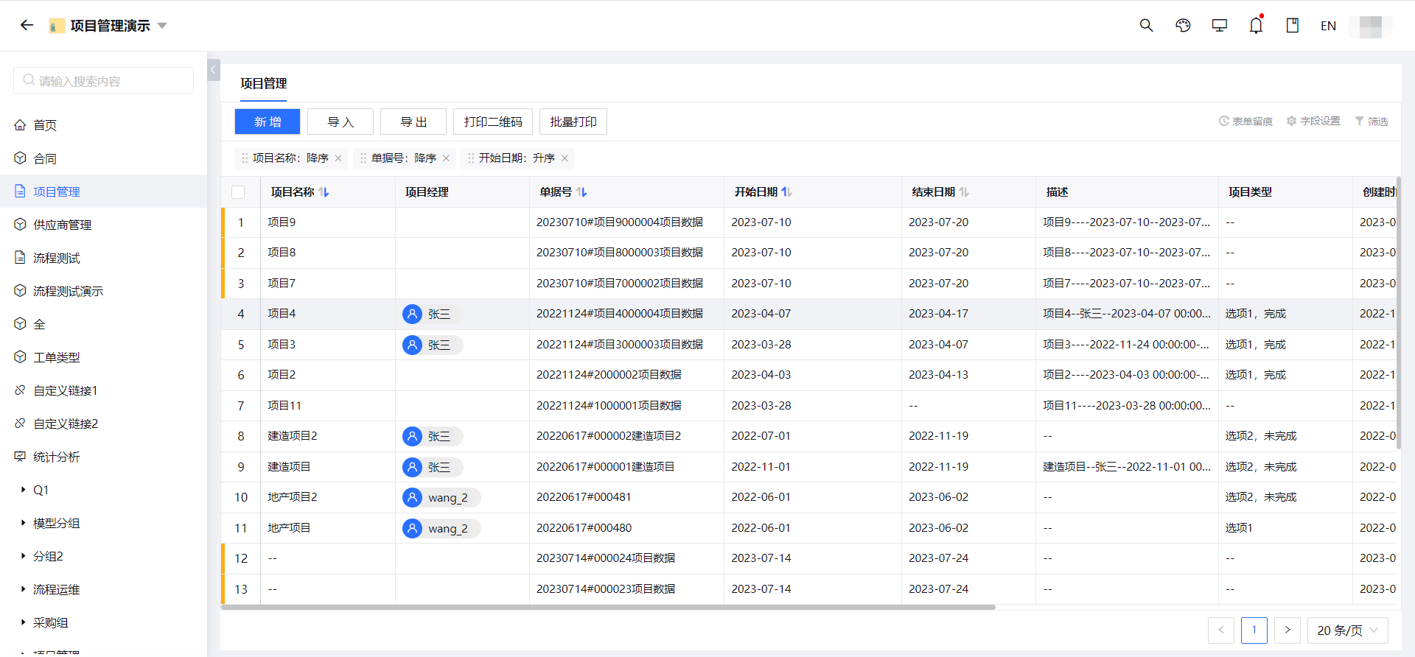Viewport: 1415px width, 657px height.
Task: Click the wang_2 tag in 地产项目2 row
Action: (441, 498)
